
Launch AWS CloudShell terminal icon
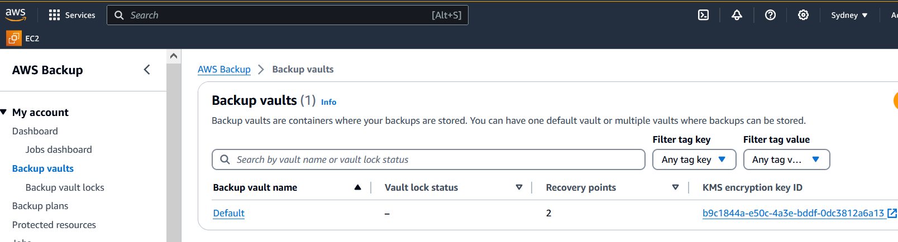tap(704, 15)
